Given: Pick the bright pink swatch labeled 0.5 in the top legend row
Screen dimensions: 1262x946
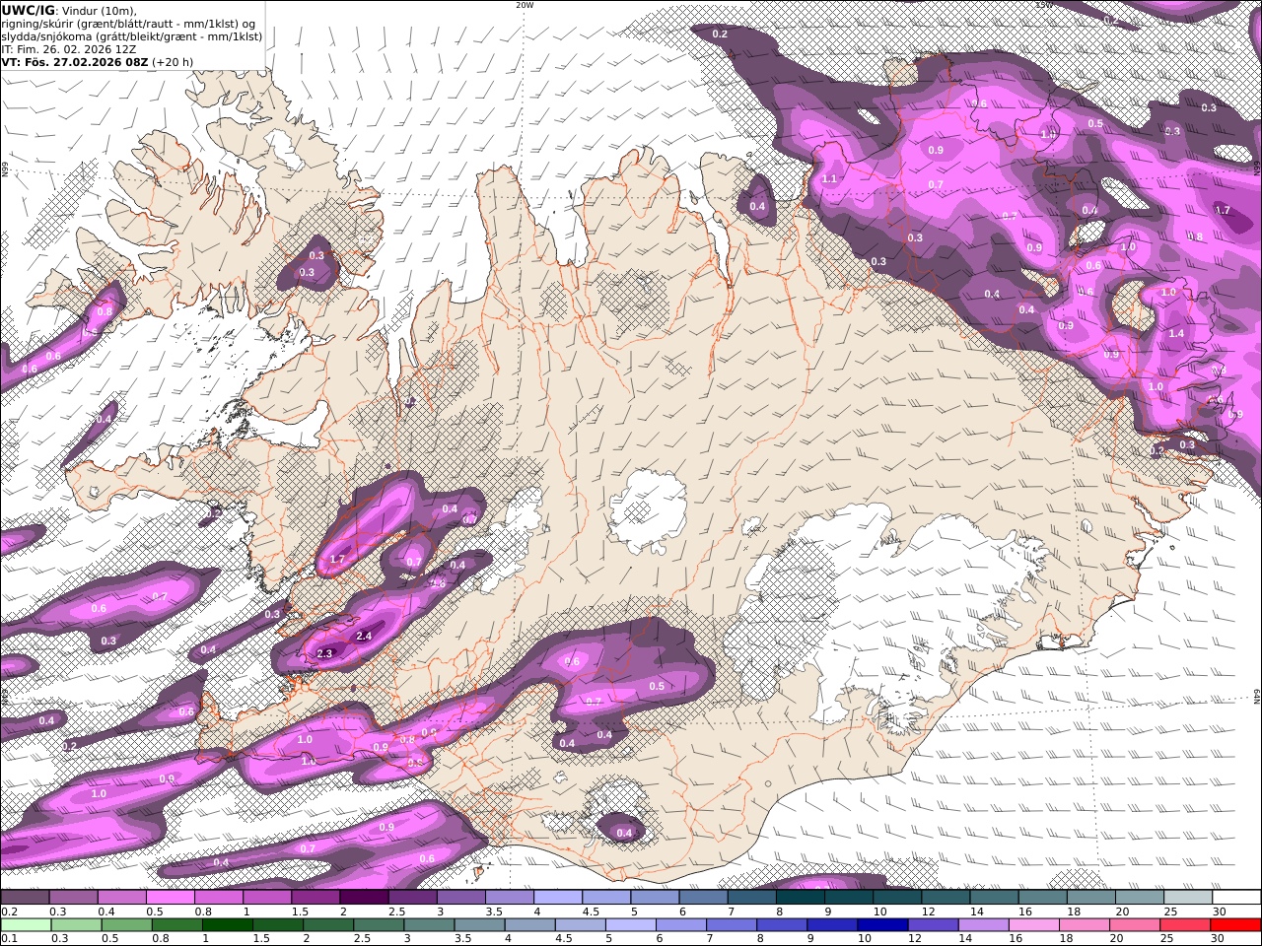Looking at the screenshot, I should click(x=171, y=897).
